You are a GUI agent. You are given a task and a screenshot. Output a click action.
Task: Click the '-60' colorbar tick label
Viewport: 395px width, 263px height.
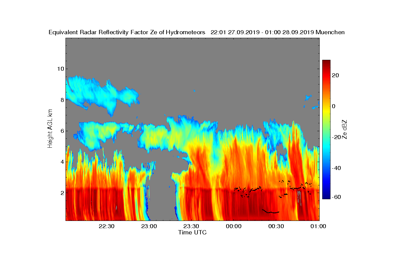click(336, 197)
